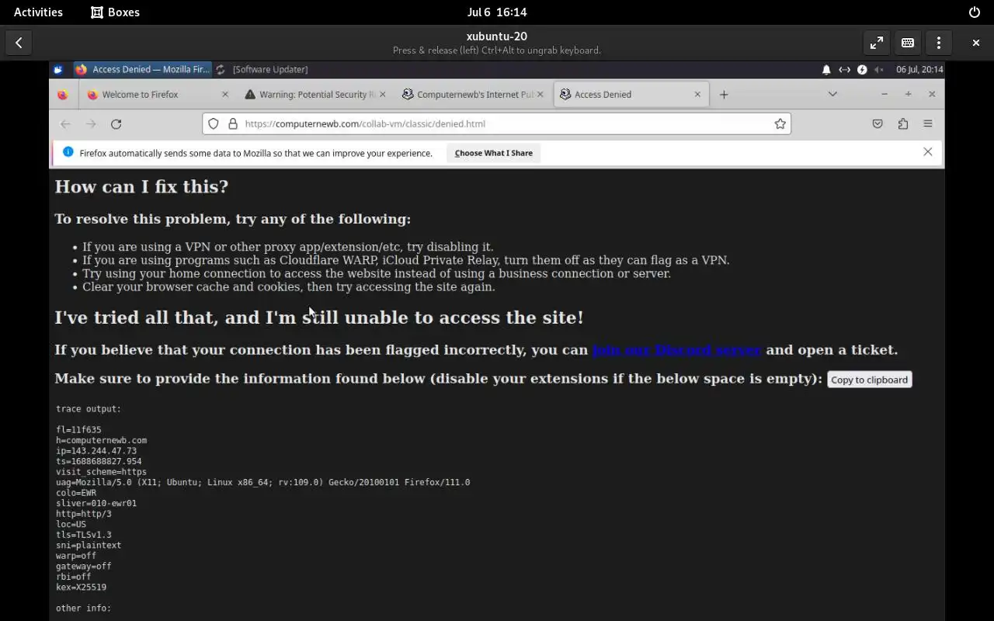This screenshot has height=621, width=994.
Task: Click the uag=Mozilla/5.0 trace line
Action: (x=262, y=483)
